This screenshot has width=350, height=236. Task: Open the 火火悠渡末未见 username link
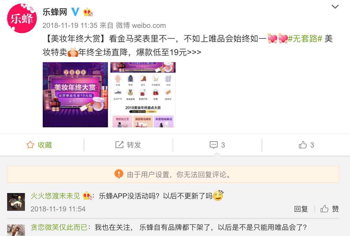tap(55, 196)
